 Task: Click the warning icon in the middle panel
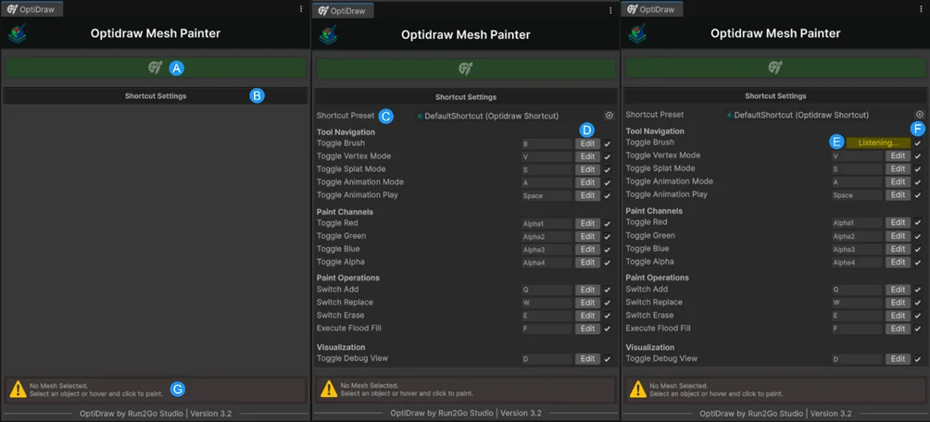329,389
